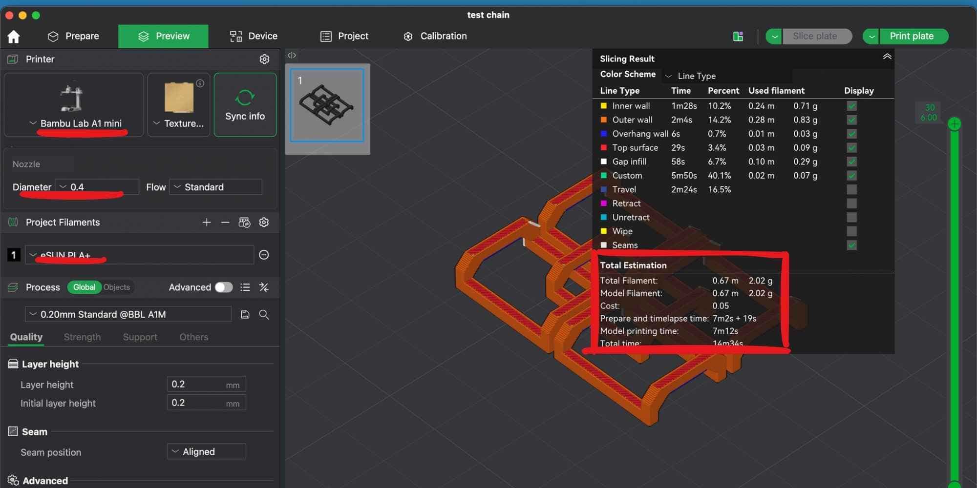
Task: Switch to the Preview tab
Action: coord(163,36)
